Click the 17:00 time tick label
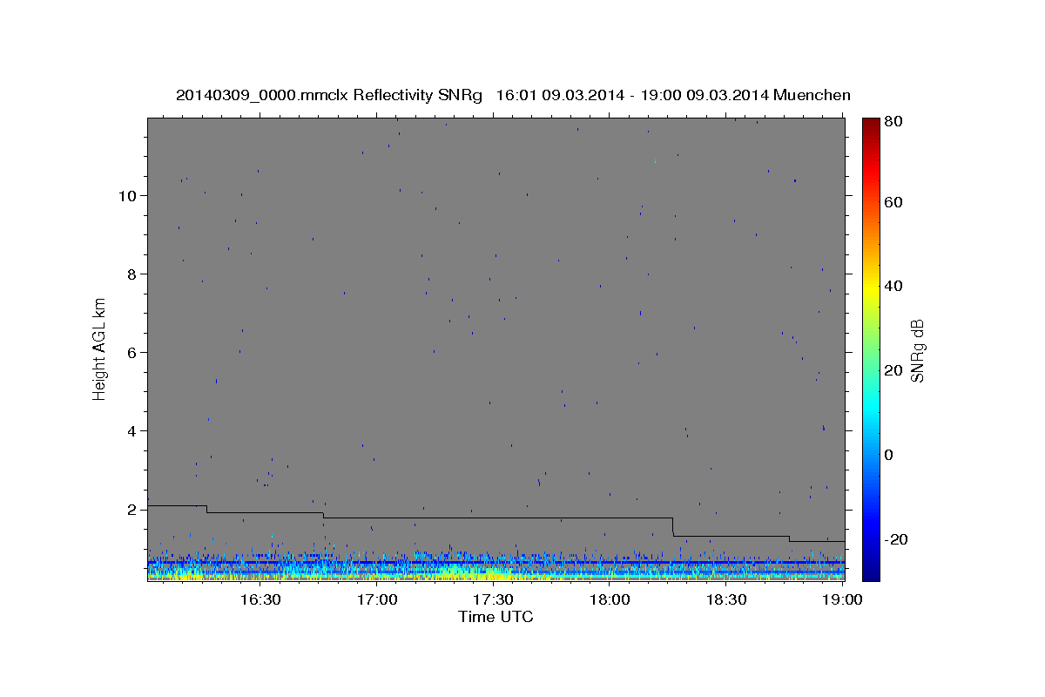The width and height of the screenshot is (1045, 697). tap(376, 600)
